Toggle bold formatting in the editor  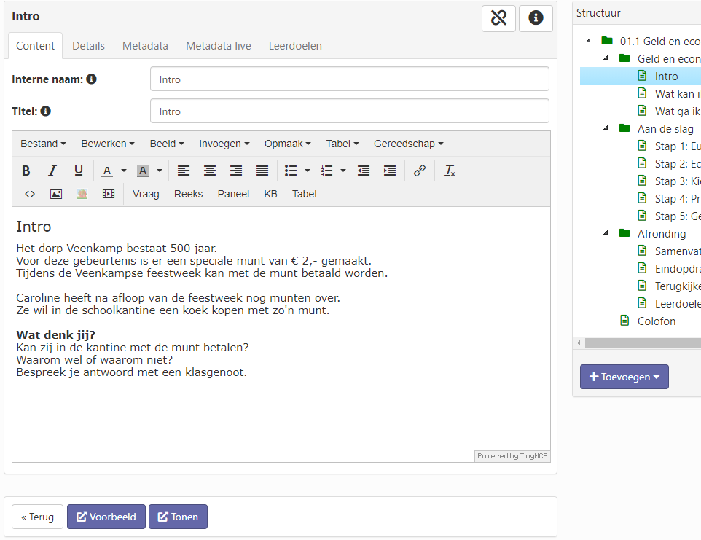[26, 171]
